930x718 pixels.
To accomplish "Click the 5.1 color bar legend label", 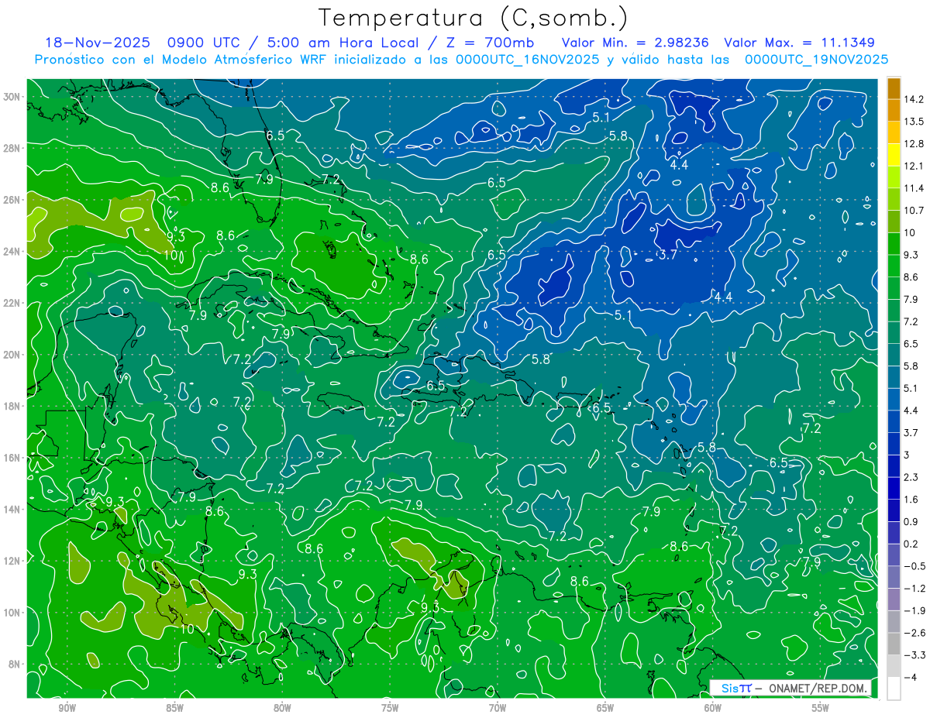I will [x=912, y=388].
